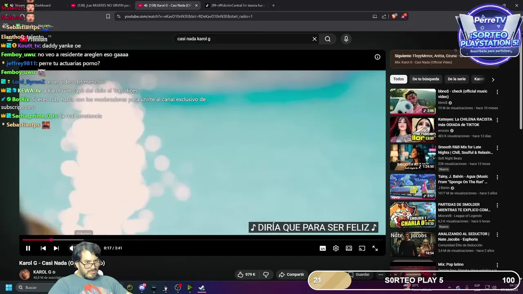
Task: Save the video with Guardar
Action: click(x=359, y=274)
